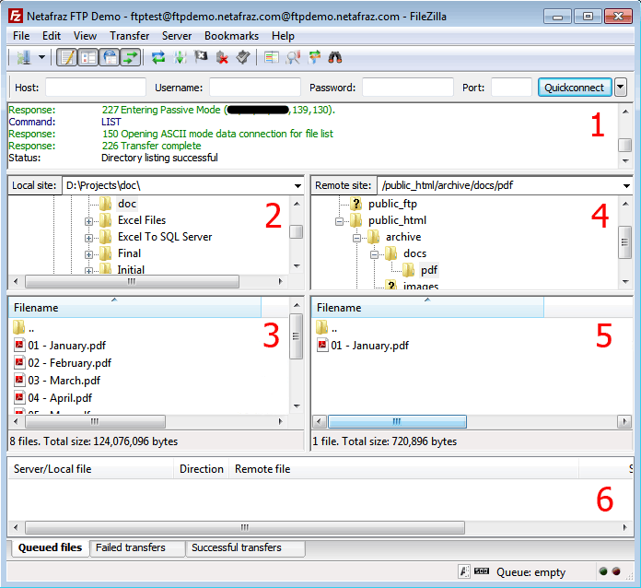Expand Excel To SQL Server folder
The height and width of the screenshot is (588, 641).
click(x=88, y=238)
